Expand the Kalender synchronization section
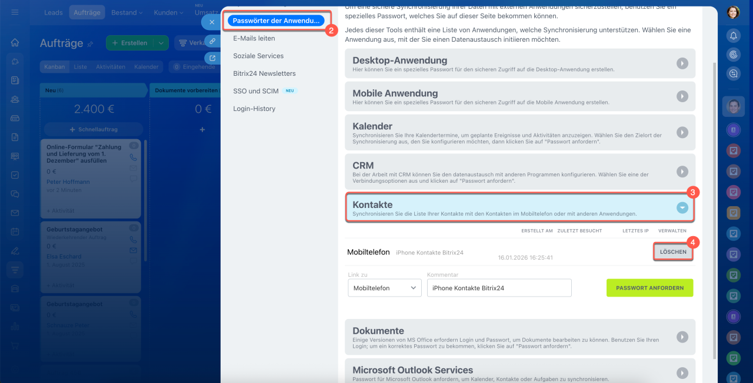This screenshot has height=383, width=753. pyautogui.click(x=682, y=132)
